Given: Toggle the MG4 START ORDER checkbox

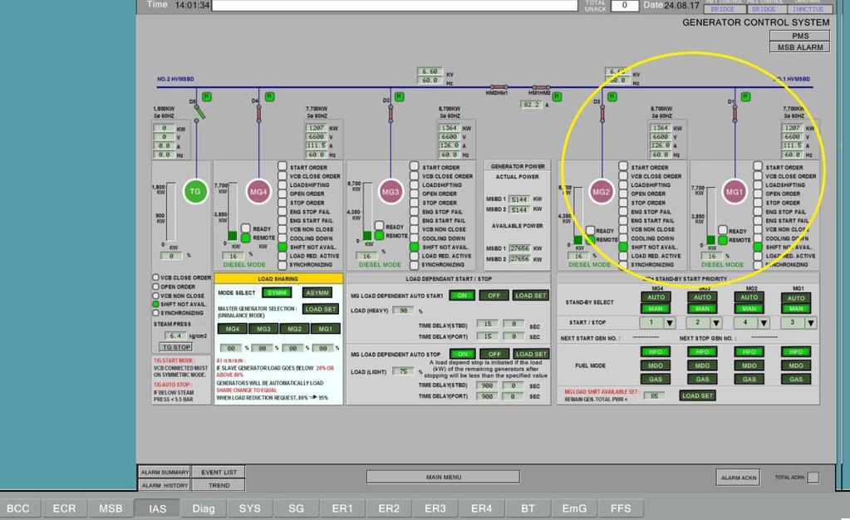Looking at the screenshot, I should (283, 166).
